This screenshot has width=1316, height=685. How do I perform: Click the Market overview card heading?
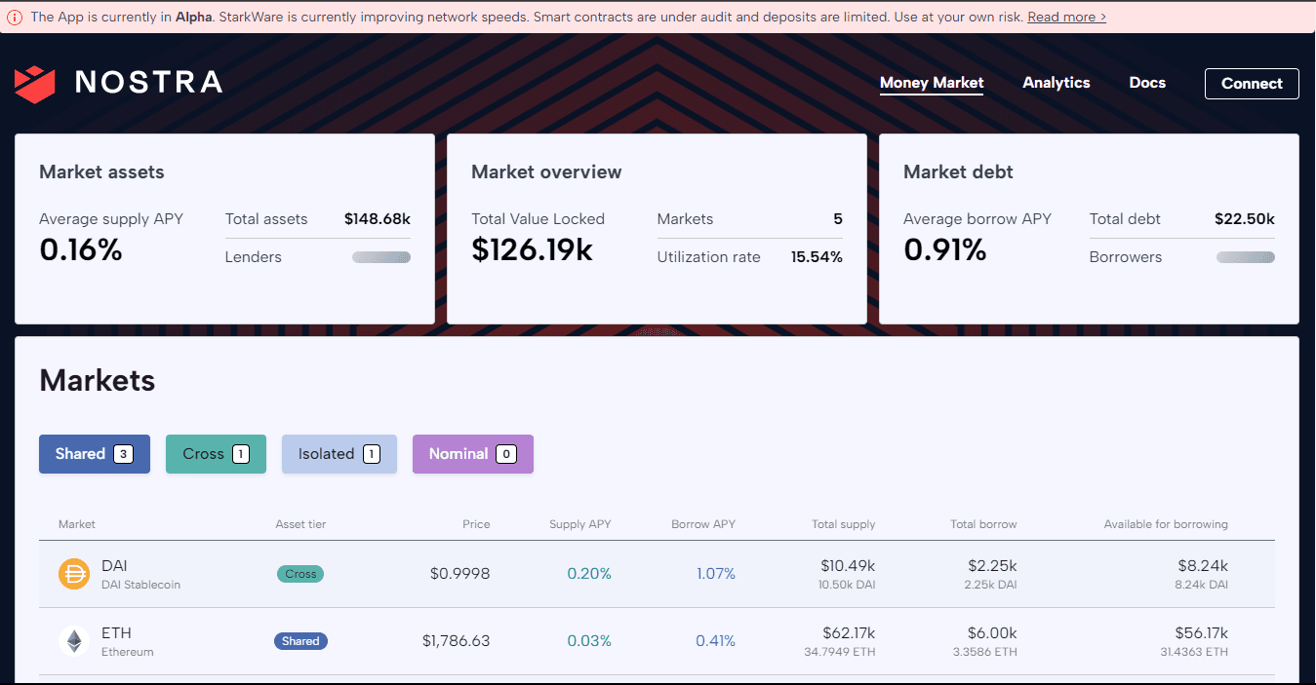pyautogui.click(x=546, y=171)
